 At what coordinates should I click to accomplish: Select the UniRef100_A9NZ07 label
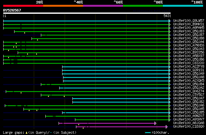pyautogui.click(x=189, y=116)
